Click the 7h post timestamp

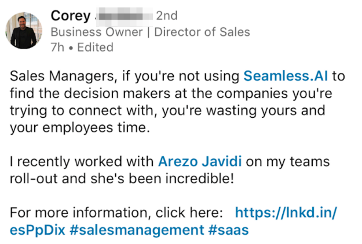[x=57, y=47]
